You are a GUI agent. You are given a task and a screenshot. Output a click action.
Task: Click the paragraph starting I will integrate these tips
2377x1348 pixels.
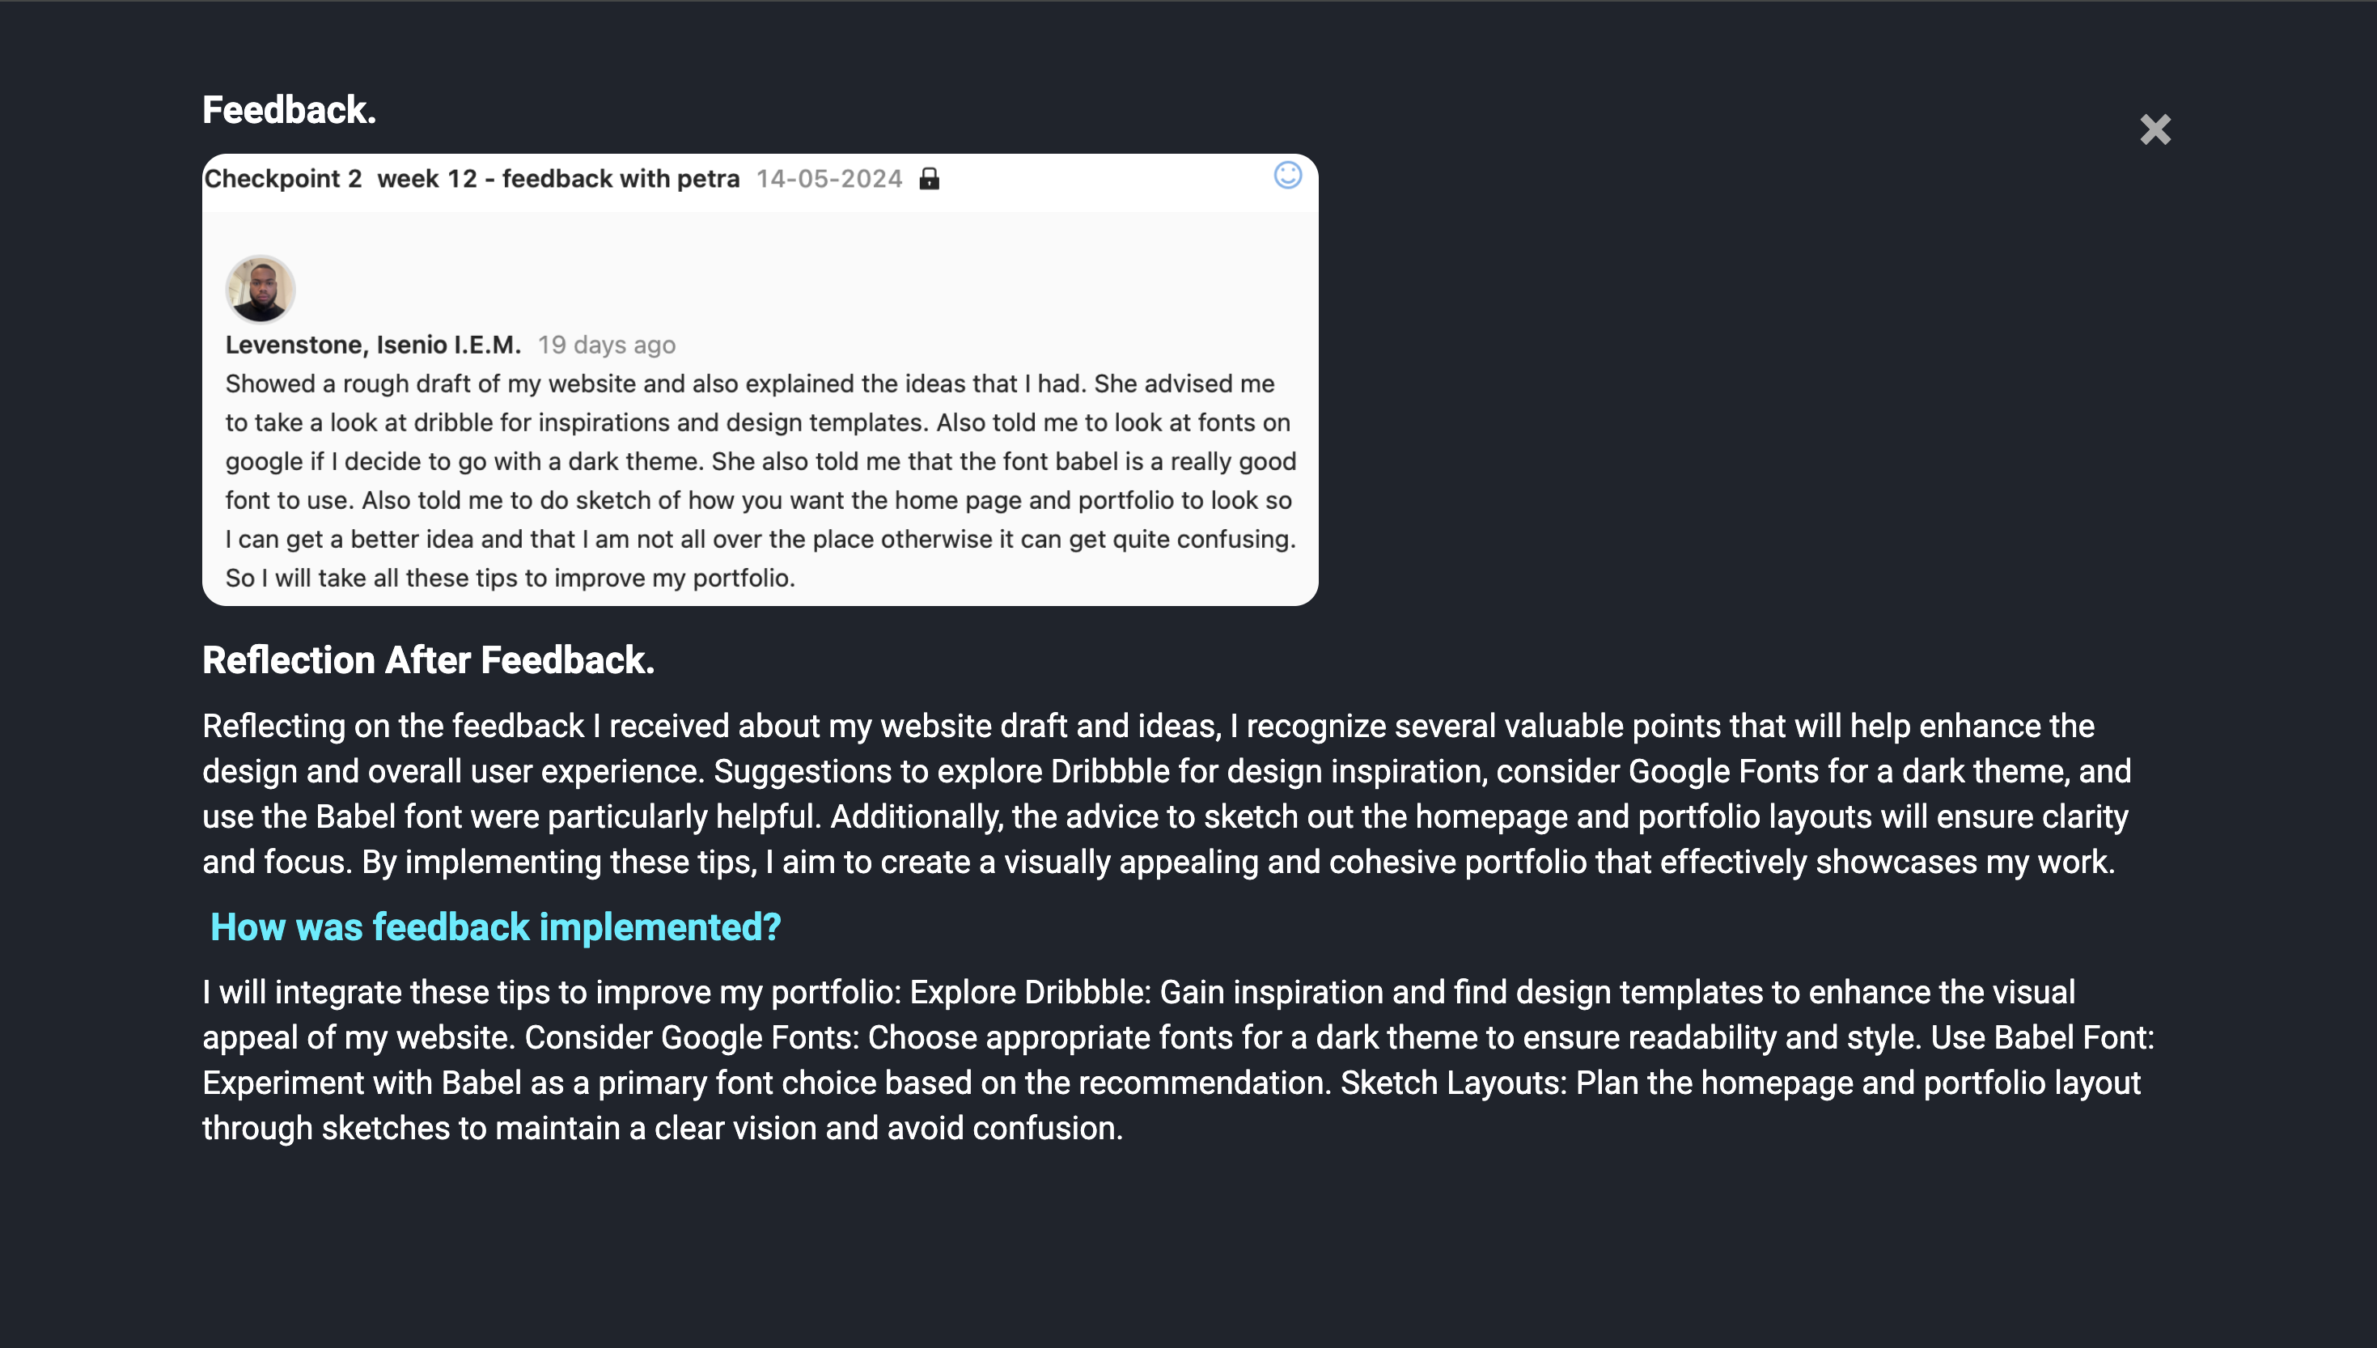[x=1138, y=993]
